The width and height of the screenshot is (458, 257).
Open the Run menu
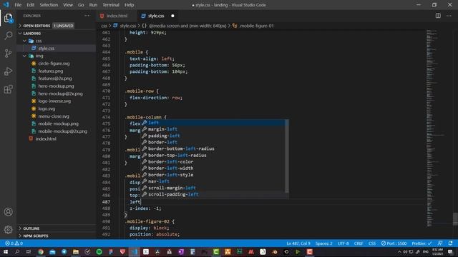[93, 5]
